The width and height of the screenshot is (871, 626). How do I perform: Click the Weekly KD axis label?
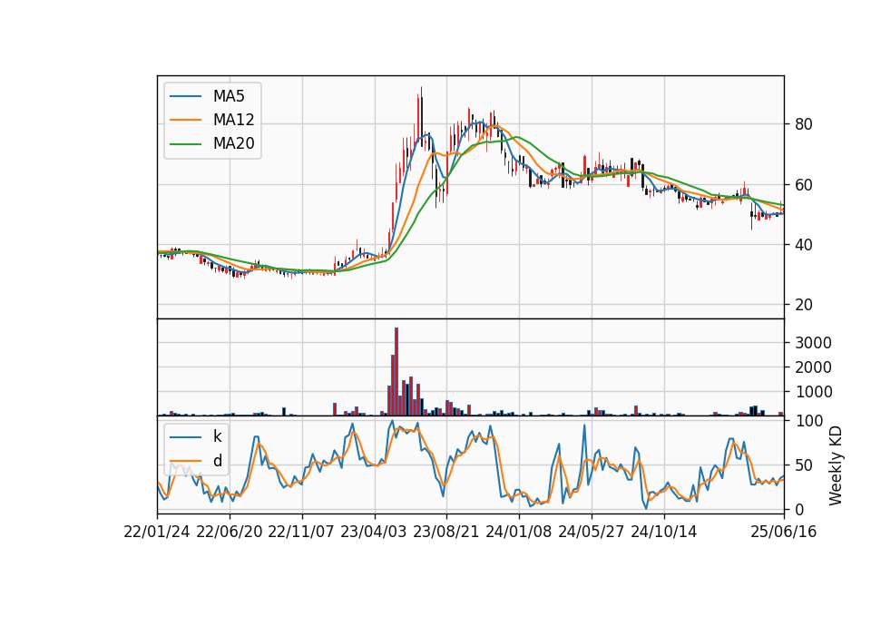(x=836, y=466)
